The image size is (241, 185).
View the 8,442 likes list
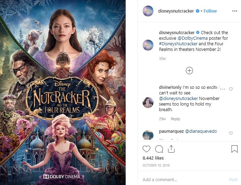[x=153, y=158]
